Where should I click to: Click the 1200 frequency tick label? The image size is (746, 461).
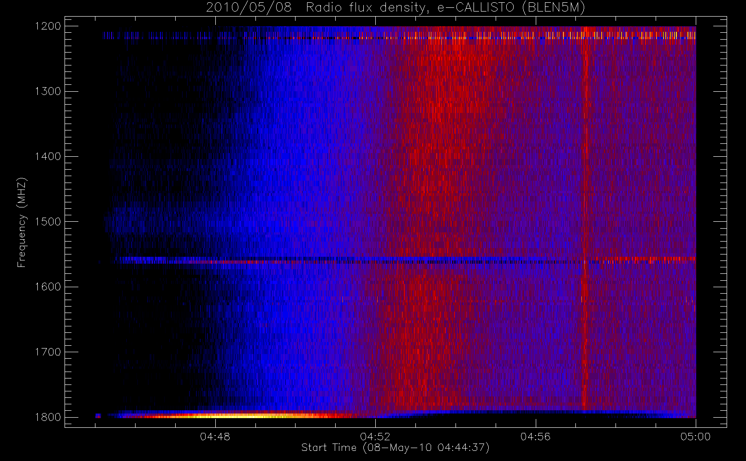click(48, 26)
